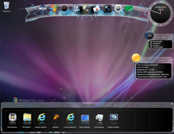The width and height of the screenshot is (174, 134).
Task: Select the Темы tab in shelf
Action: pos(135,105)
